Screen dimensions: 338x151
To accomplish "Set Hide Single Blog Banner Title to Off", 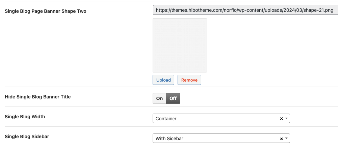I will pyautogui.click(x=173, y=98).
